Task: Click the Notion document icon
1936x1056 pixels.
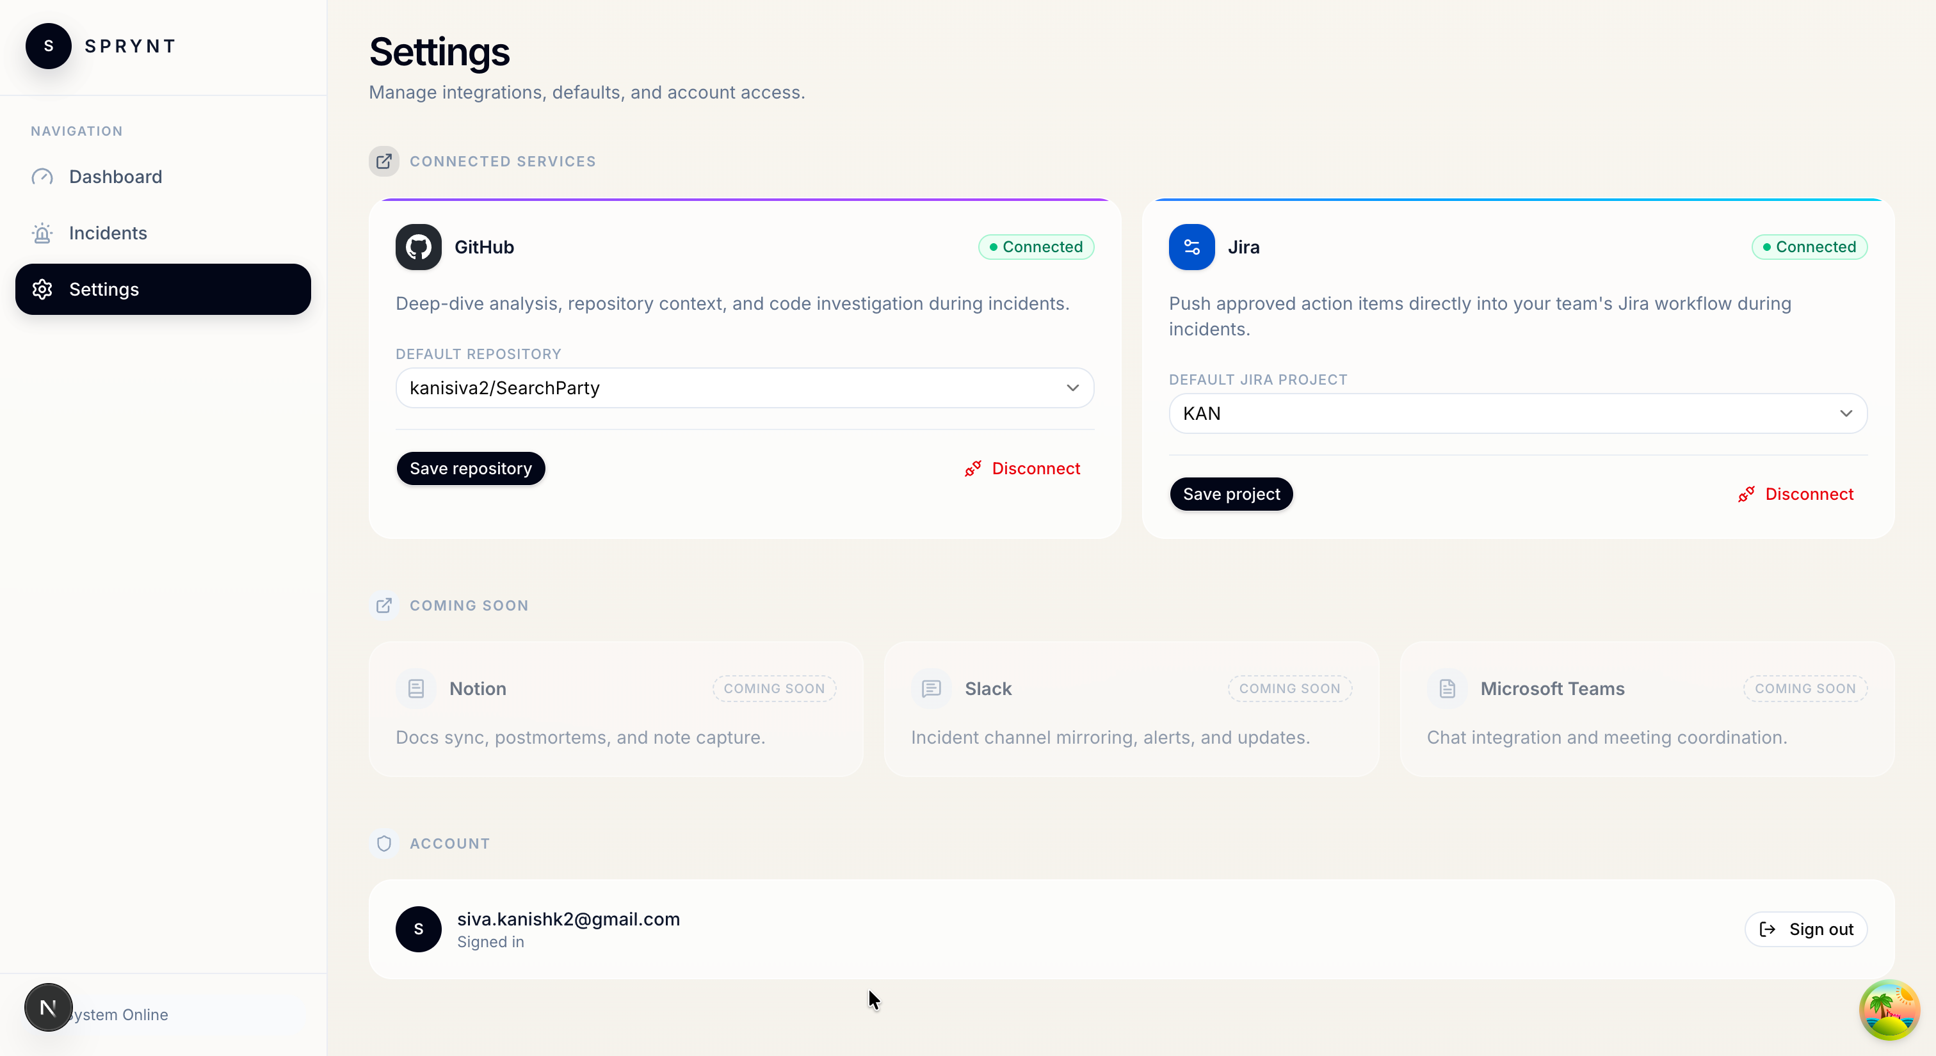Action: click(415, 689)
